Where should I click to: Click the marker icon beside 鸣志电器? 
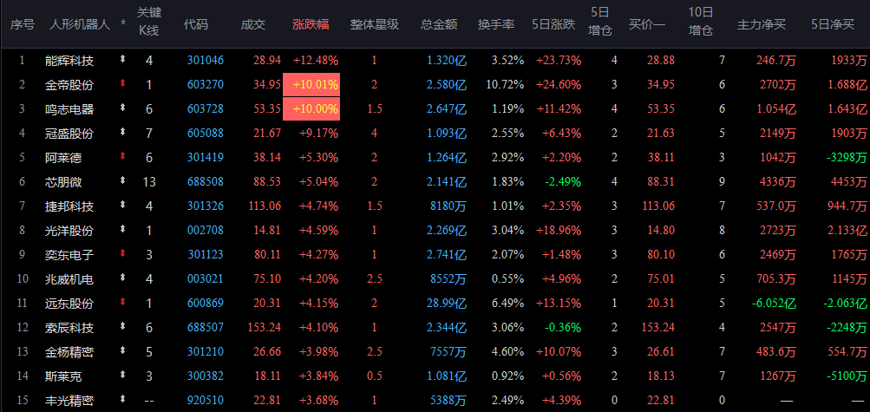122,108
